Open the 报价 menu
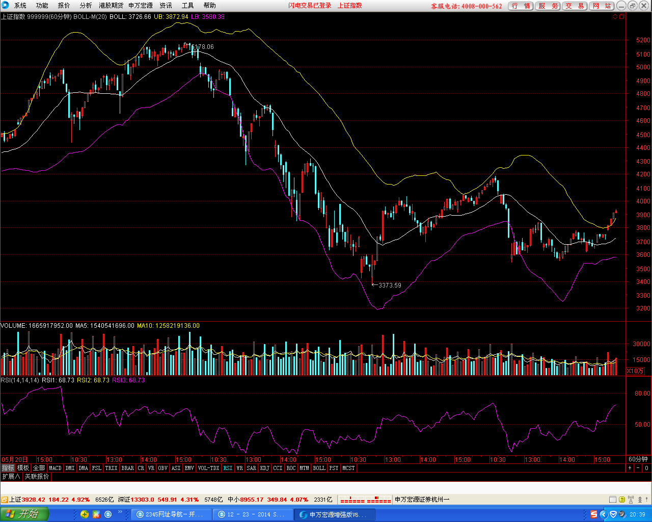Image resolution: width=652 pixels, height=522 pixels. pyautogui.click(x=64, y=6)
